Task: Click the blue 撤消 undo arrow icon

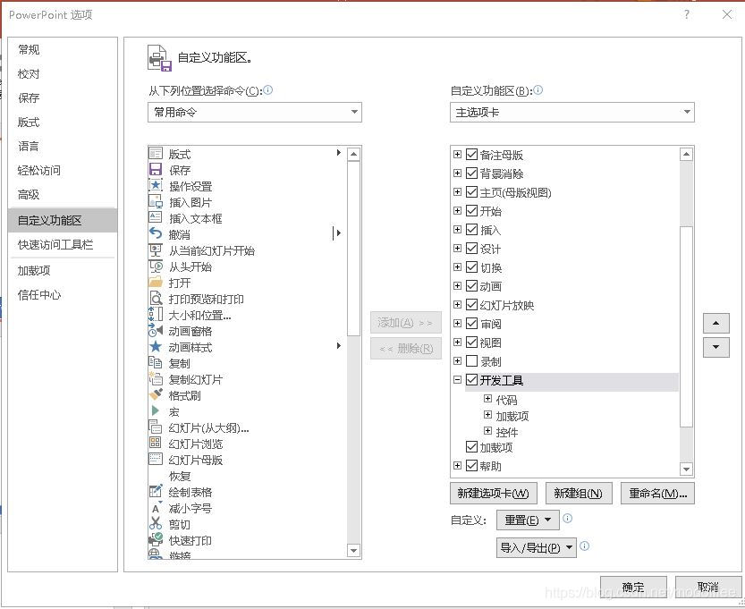Action: (x=156, y=233)
